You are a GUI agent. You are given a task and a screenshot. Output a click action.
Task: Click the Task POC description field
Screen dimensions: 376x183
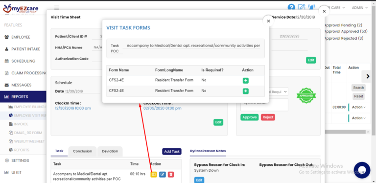[191, 46]
